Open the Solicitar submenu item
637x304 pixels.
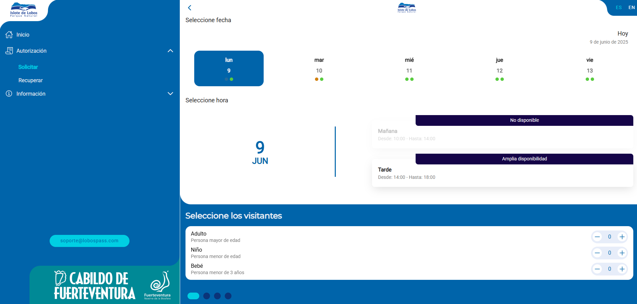[x=28, y=67]
